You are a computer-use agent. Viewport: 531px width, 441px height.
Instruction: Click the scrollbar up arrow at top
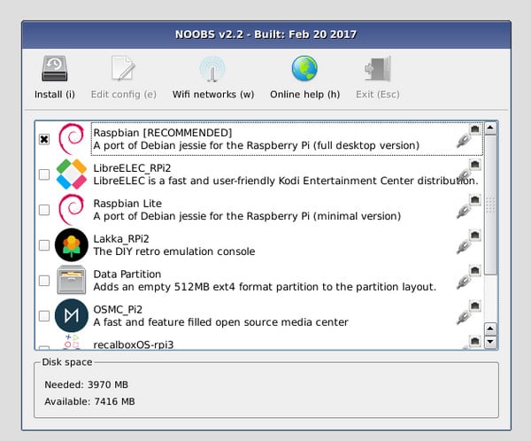coord(490,128)
